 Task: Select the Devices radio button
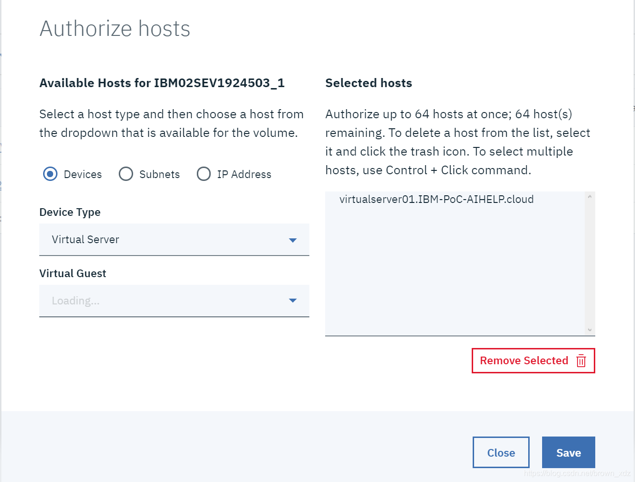pyautogui.click(x=50, y=174)
